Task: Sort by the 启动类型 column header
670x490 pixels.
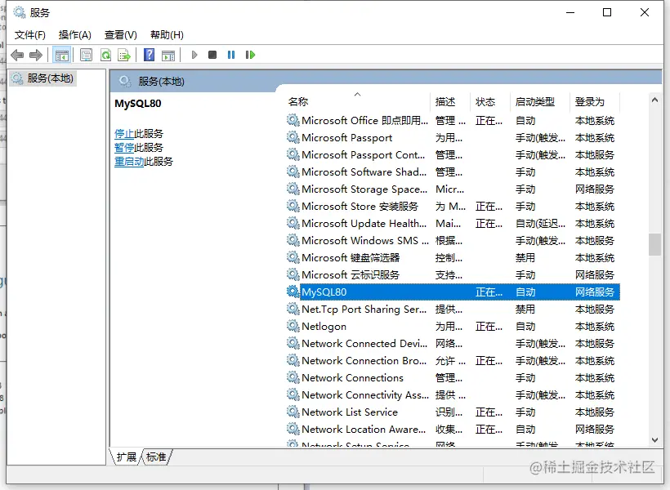Action: point(540,101)
